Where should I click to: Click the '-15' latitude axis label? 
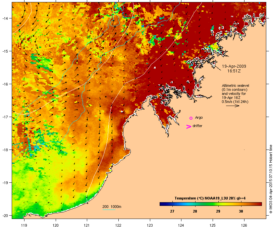coord(5,51)
